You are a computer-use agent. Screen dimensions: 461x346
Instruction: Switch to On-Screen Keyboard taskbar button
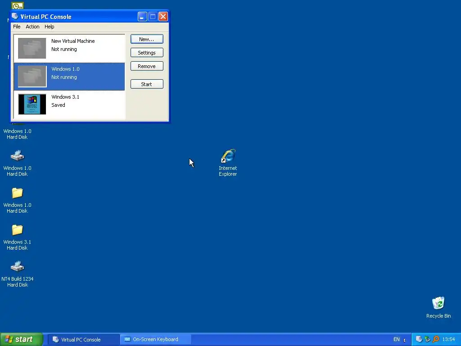[x=155, y=340]
